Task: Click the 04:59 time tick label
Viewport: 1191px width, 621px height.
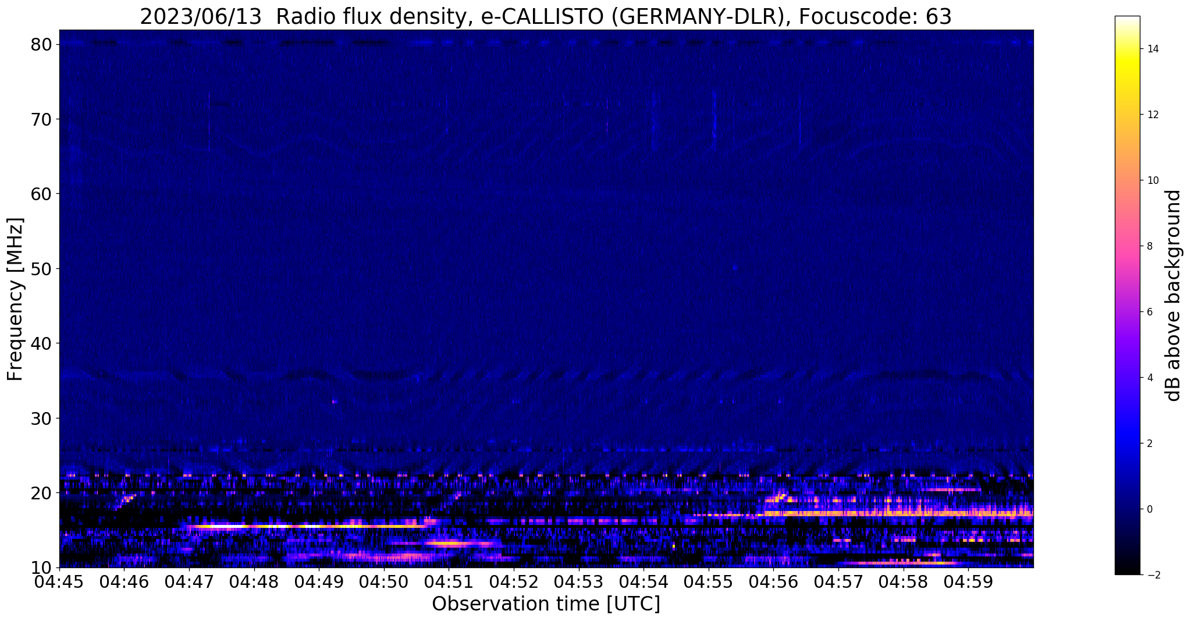Action: tap(968, 582)
